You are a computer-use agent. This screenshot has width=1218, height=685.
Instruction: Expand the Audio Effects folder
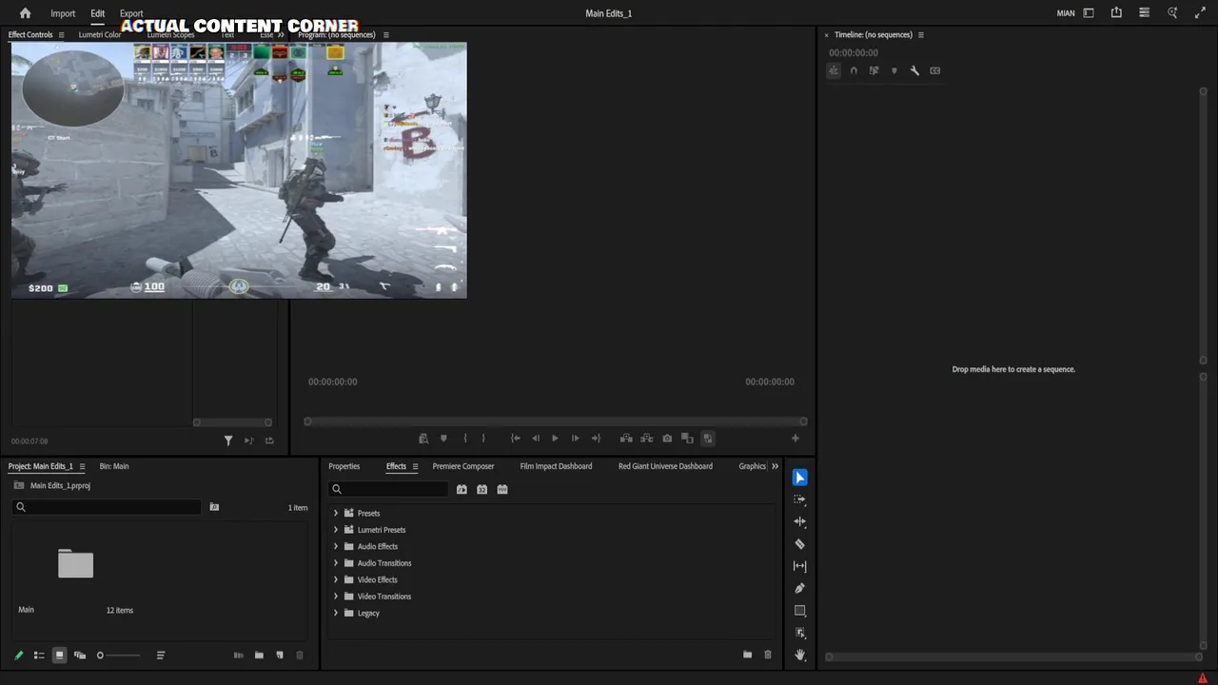click(335, 547)
